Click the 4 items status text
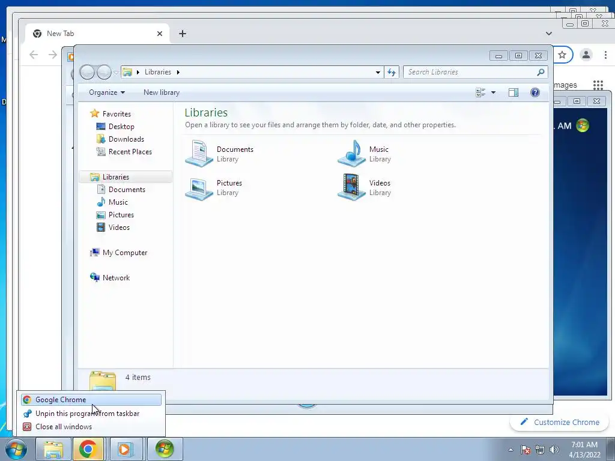The height and width of the screenshot is (461, 615). [138, 377]
